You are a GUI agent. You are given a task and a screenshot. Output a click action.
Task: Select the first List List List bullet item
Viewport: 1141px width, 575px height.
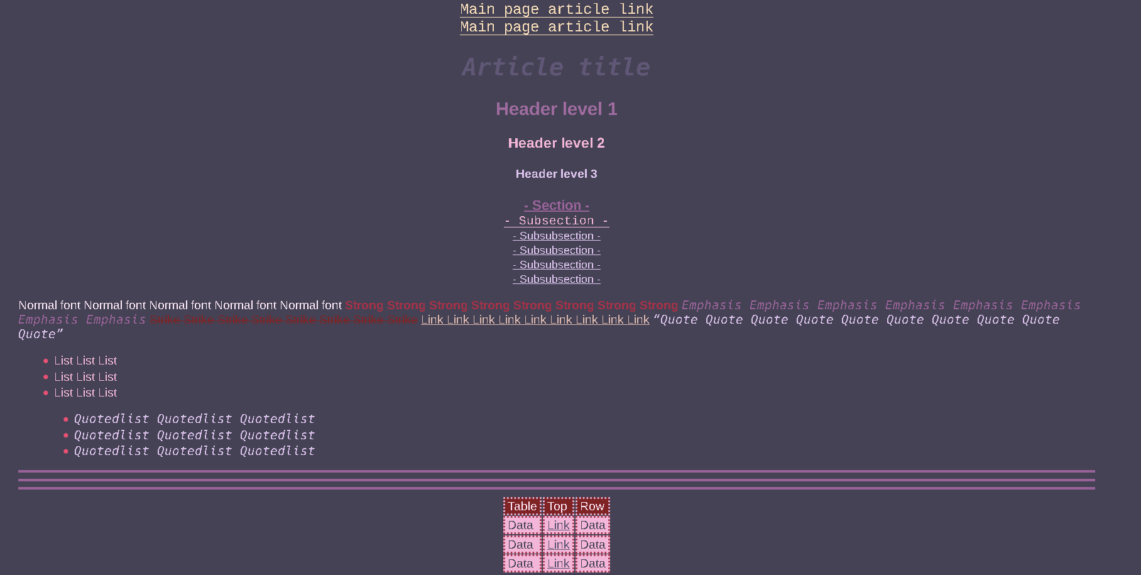click(x=85, y=361)
